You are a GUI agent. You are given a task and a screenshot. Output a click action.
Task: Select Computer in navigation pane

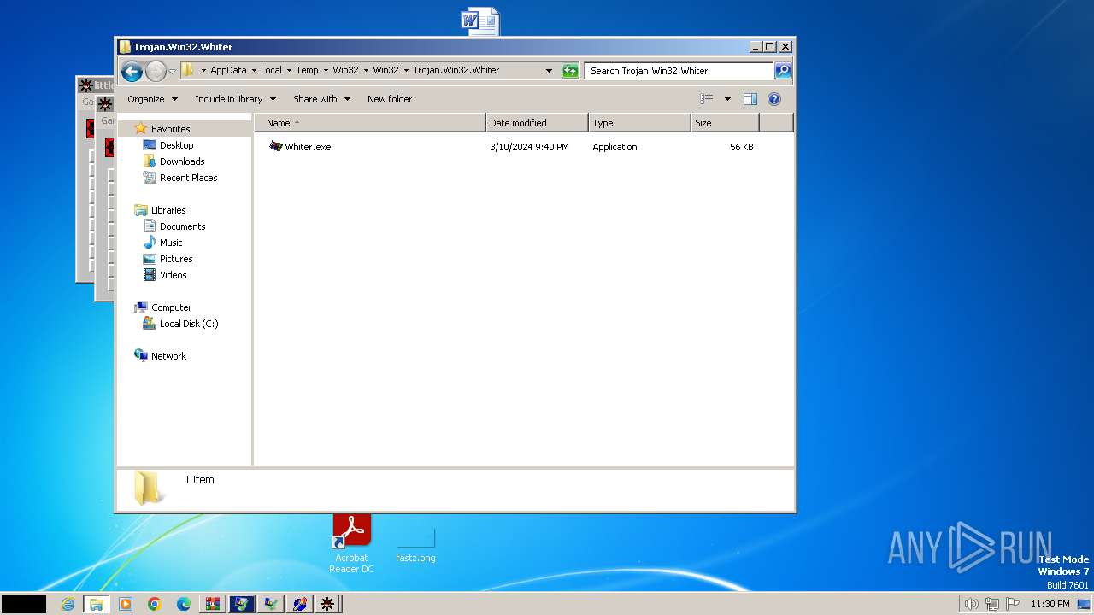point(171,307)
